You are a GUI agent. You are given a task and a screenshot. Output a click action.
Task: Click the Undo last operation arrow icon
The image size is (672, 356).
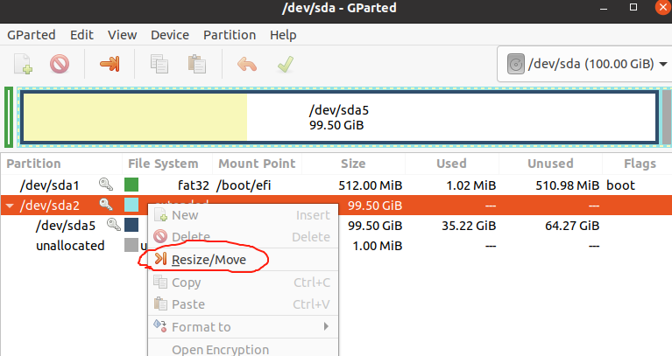pos(247,65)
